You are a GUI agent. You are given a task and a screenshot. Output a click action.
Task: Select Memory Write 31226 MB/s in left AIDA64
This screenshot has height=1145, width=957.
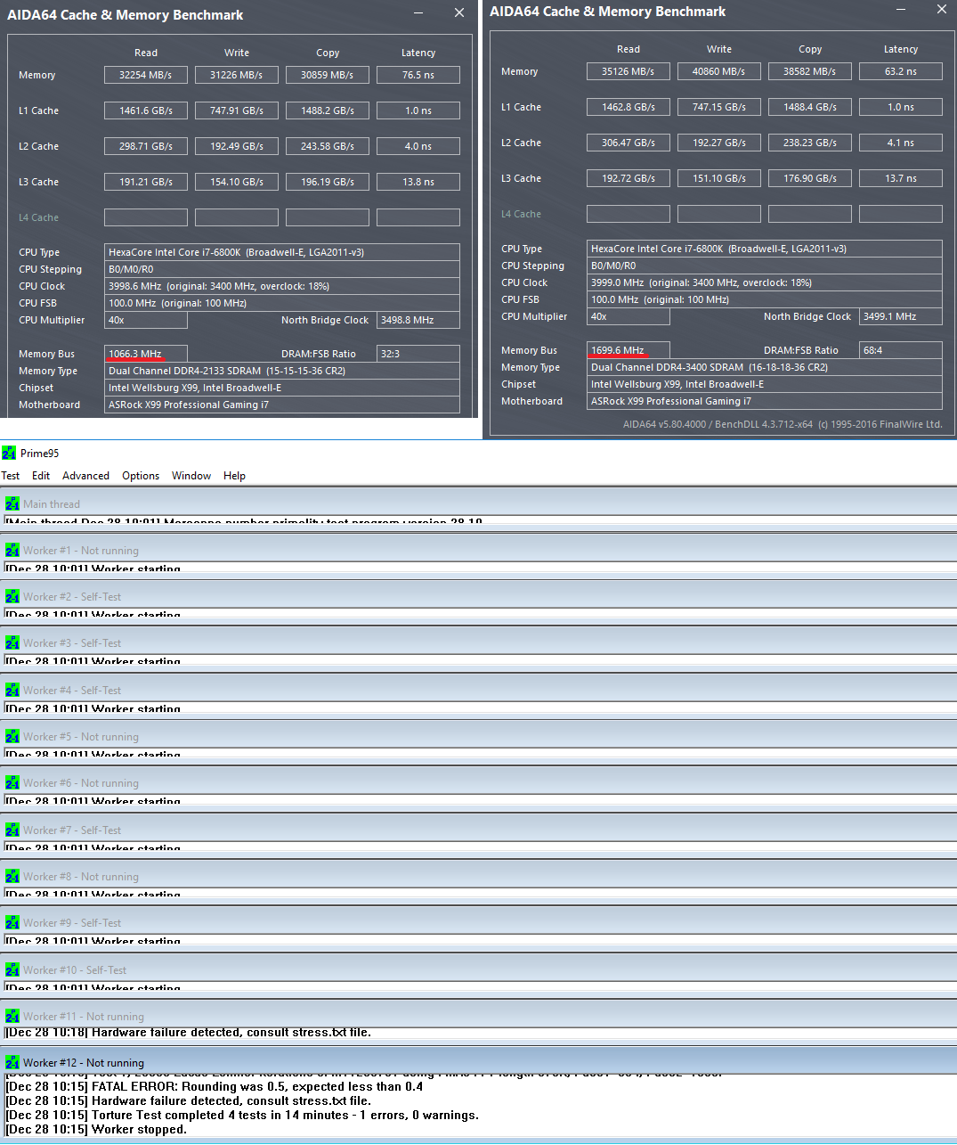(237, 75)
